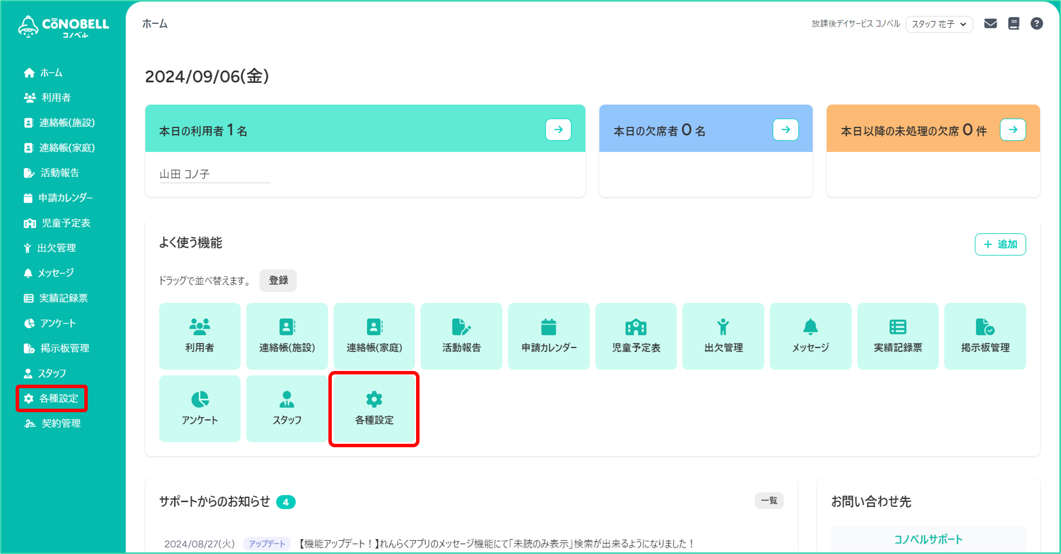
Task: Open the help question mark icon
Action: point(1036,24)
